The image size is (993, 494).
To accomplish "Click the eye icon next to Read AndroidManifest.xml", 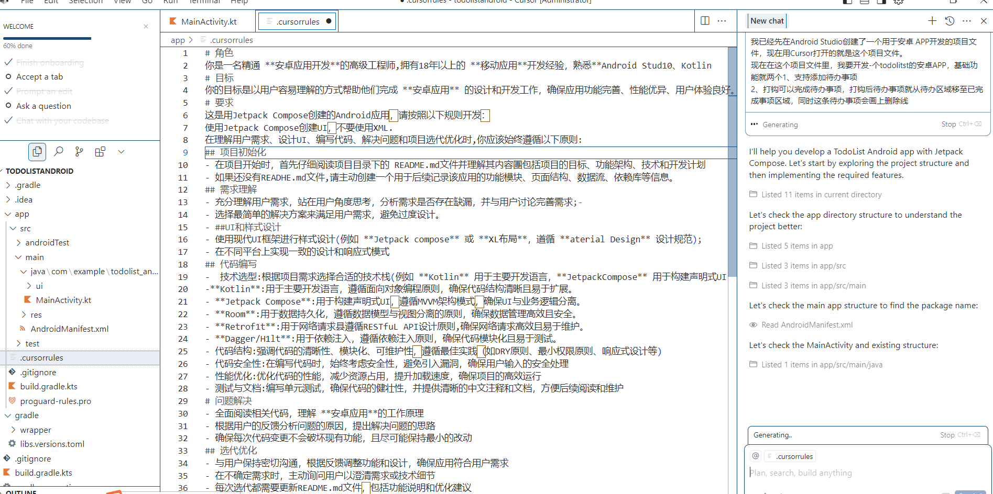I will click(753, 324).
